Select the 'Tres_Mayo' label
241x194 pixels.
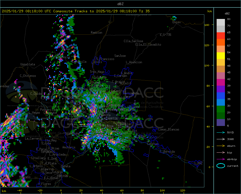(97, 72)
